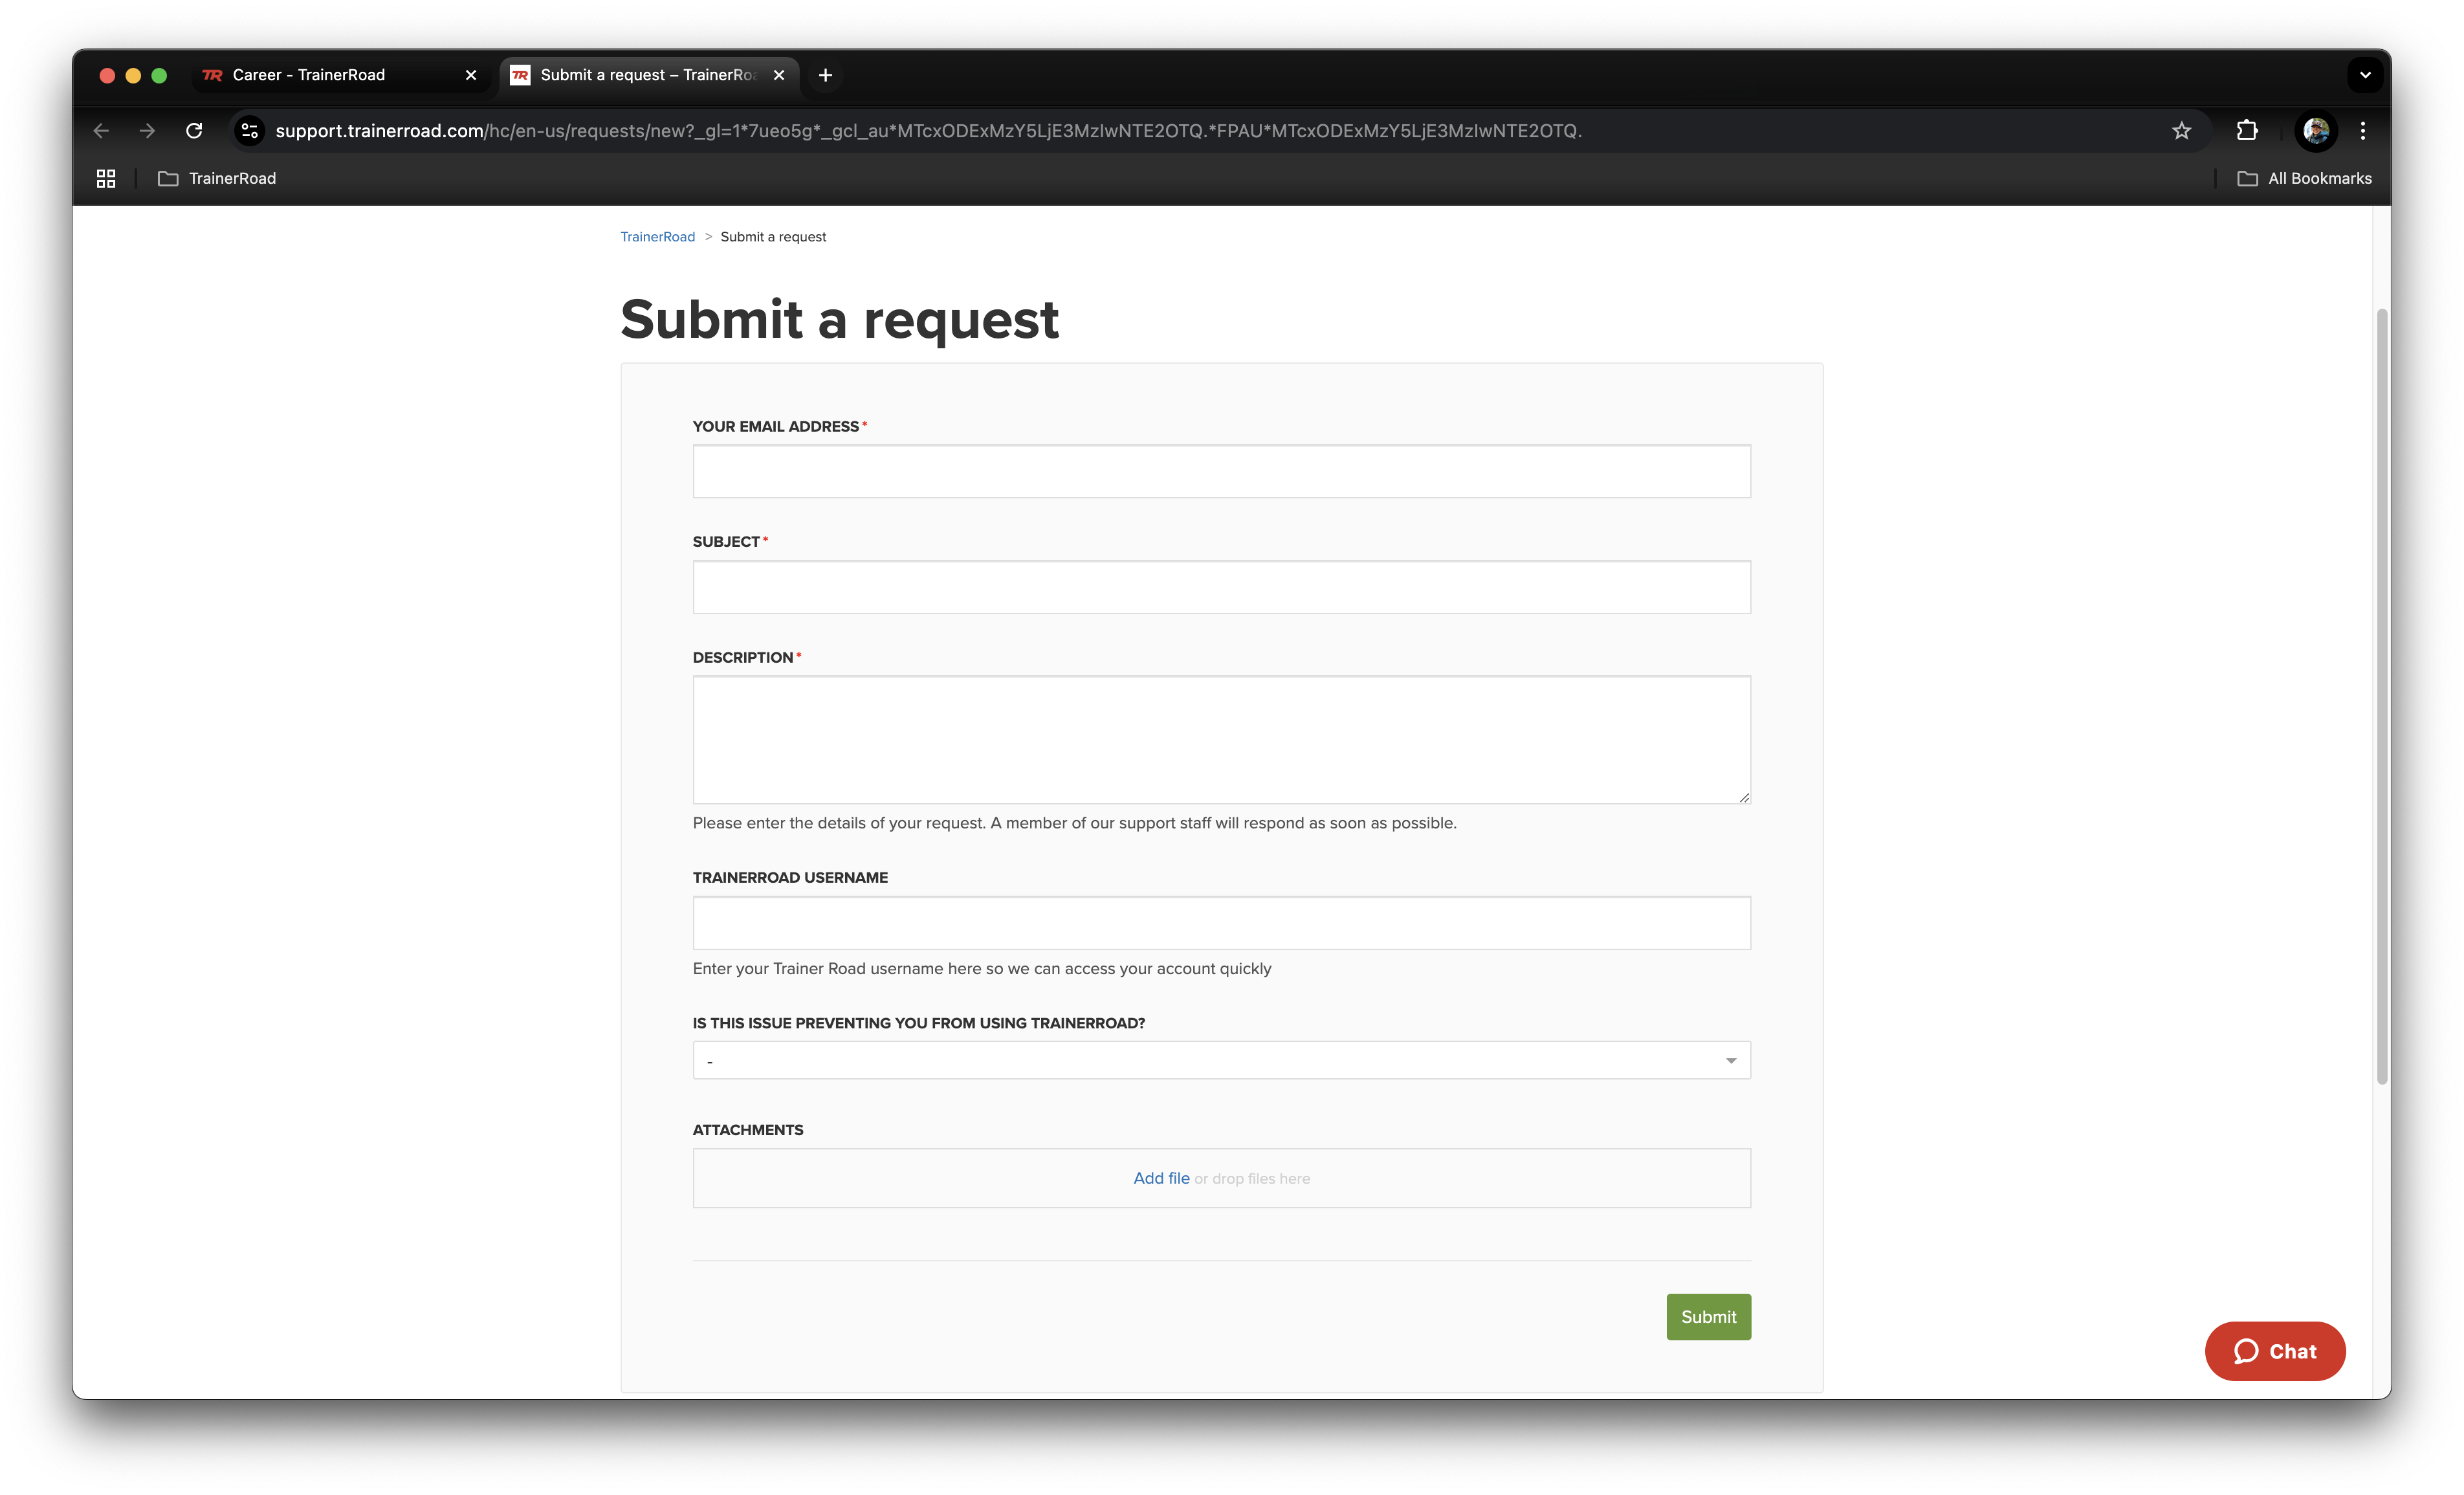The width and height of the screenshot is (2464, 1495).
Task: Open the apps grid icon in bookmarks bar
Action: (106, 178)
